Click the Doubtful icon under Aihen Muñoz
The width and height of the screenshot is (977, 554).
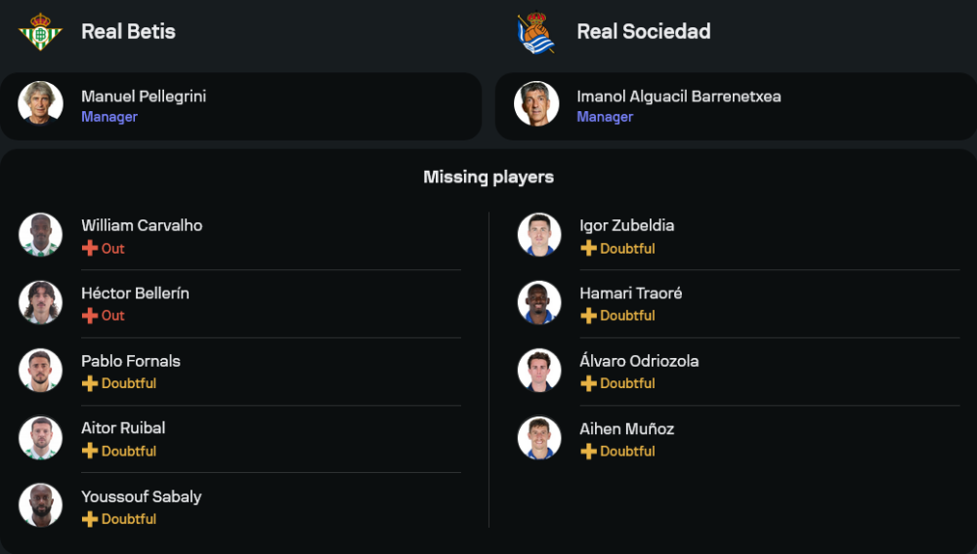point(588,452)
